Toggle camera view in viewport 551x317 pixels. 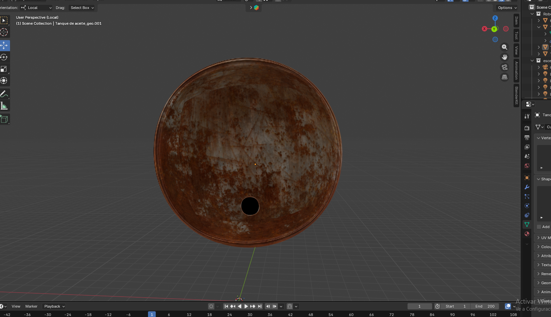[x=505, y=67]
